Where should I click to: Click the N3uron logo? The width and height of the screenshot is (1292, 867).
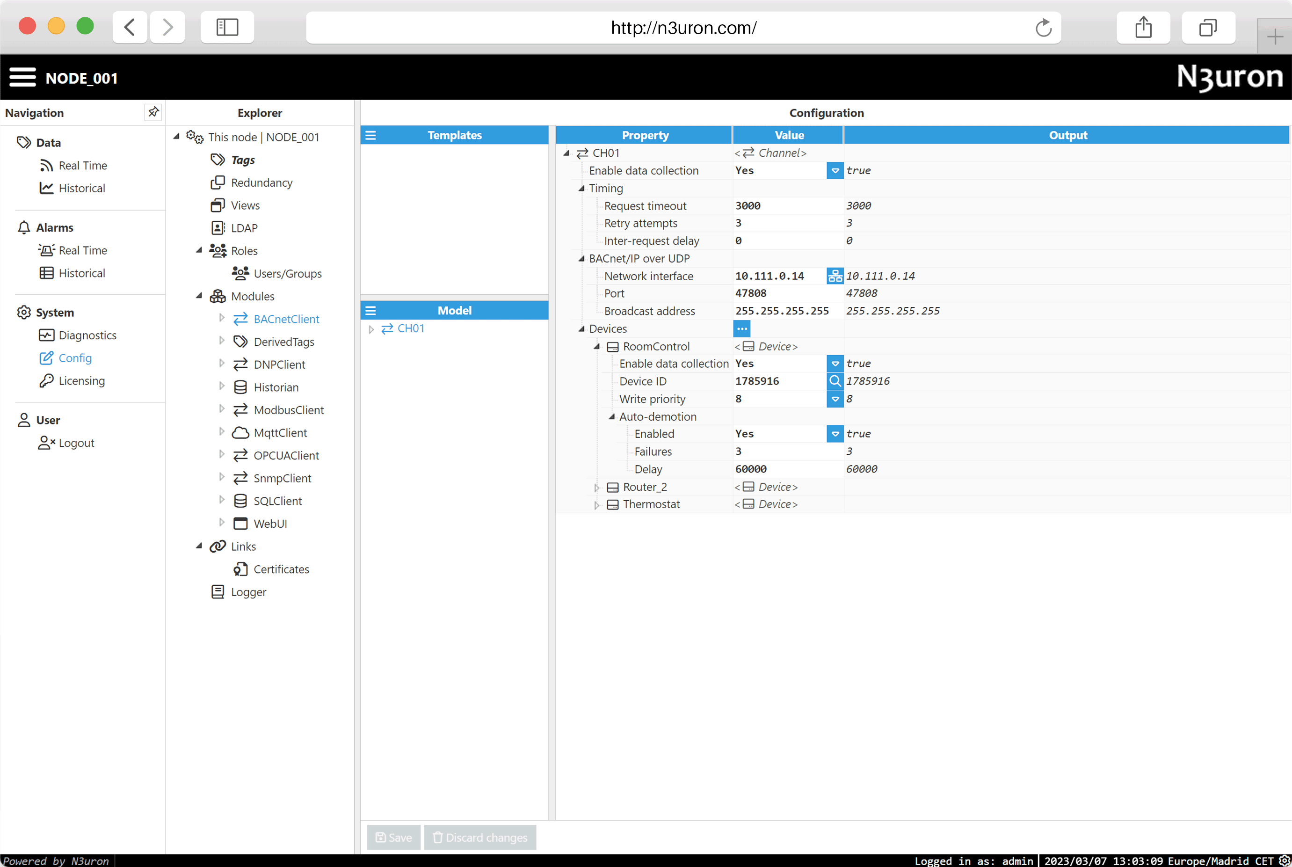(1229, 77)
